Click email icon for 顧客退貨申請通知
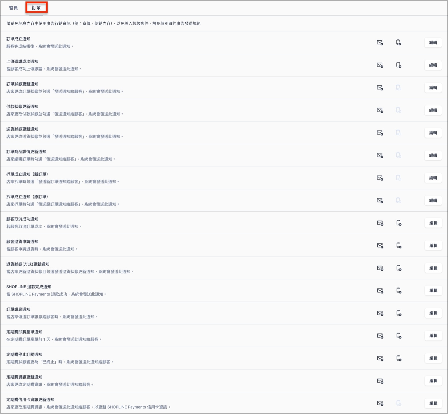 [380, 246]
